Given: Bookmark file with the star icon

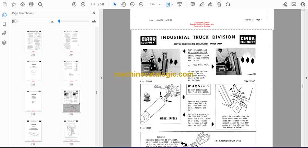Looking at the screenshot, I should point(14,4).
